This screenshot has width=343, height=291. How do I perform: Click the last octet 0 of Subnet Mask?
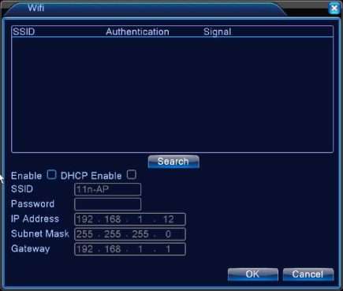pos(168,234)
